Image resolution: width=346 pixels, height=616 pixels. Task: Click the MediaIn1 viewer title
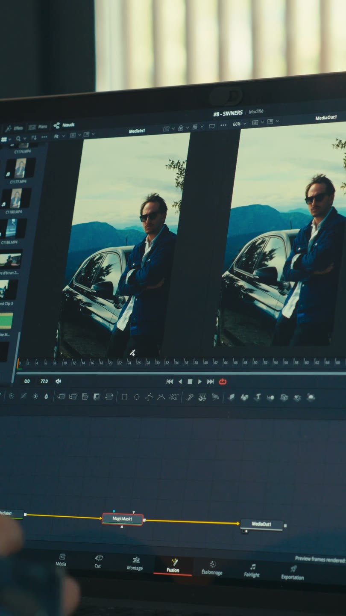click(137, 131)
